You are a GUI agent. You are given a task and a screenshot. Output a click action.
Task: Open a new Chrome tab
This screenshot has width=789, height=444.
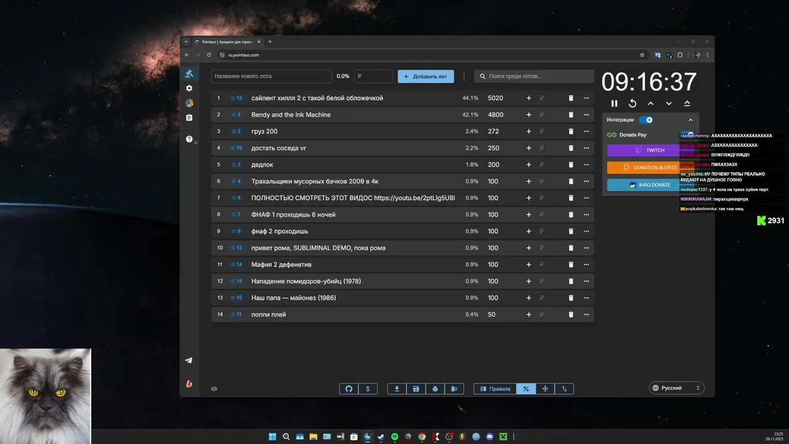click(269, 42)
